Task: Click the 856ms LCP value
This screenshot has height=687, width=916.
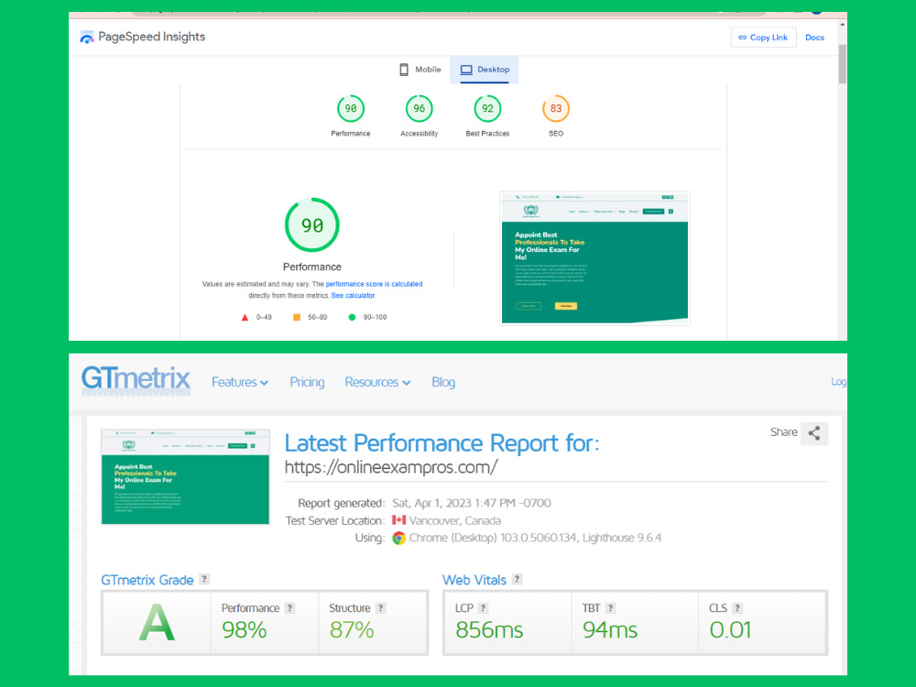Action: [489, 630]
